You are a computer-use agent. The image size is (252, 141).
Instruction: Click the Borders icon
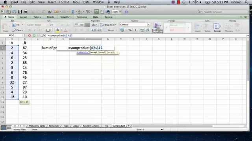click(x=48, y=30)
